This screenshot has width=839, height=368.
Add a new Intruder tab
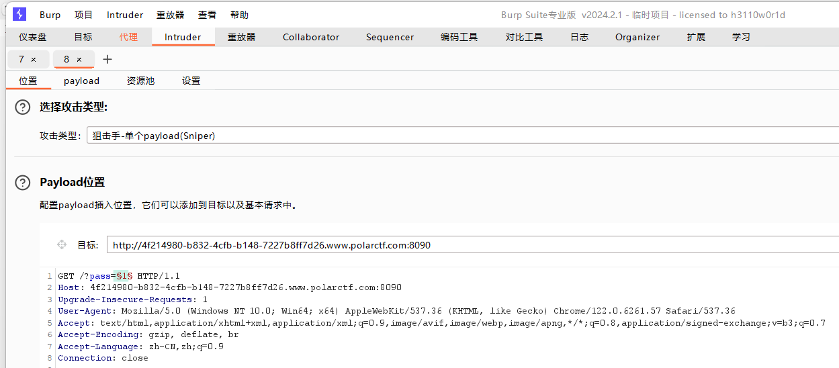107,59
